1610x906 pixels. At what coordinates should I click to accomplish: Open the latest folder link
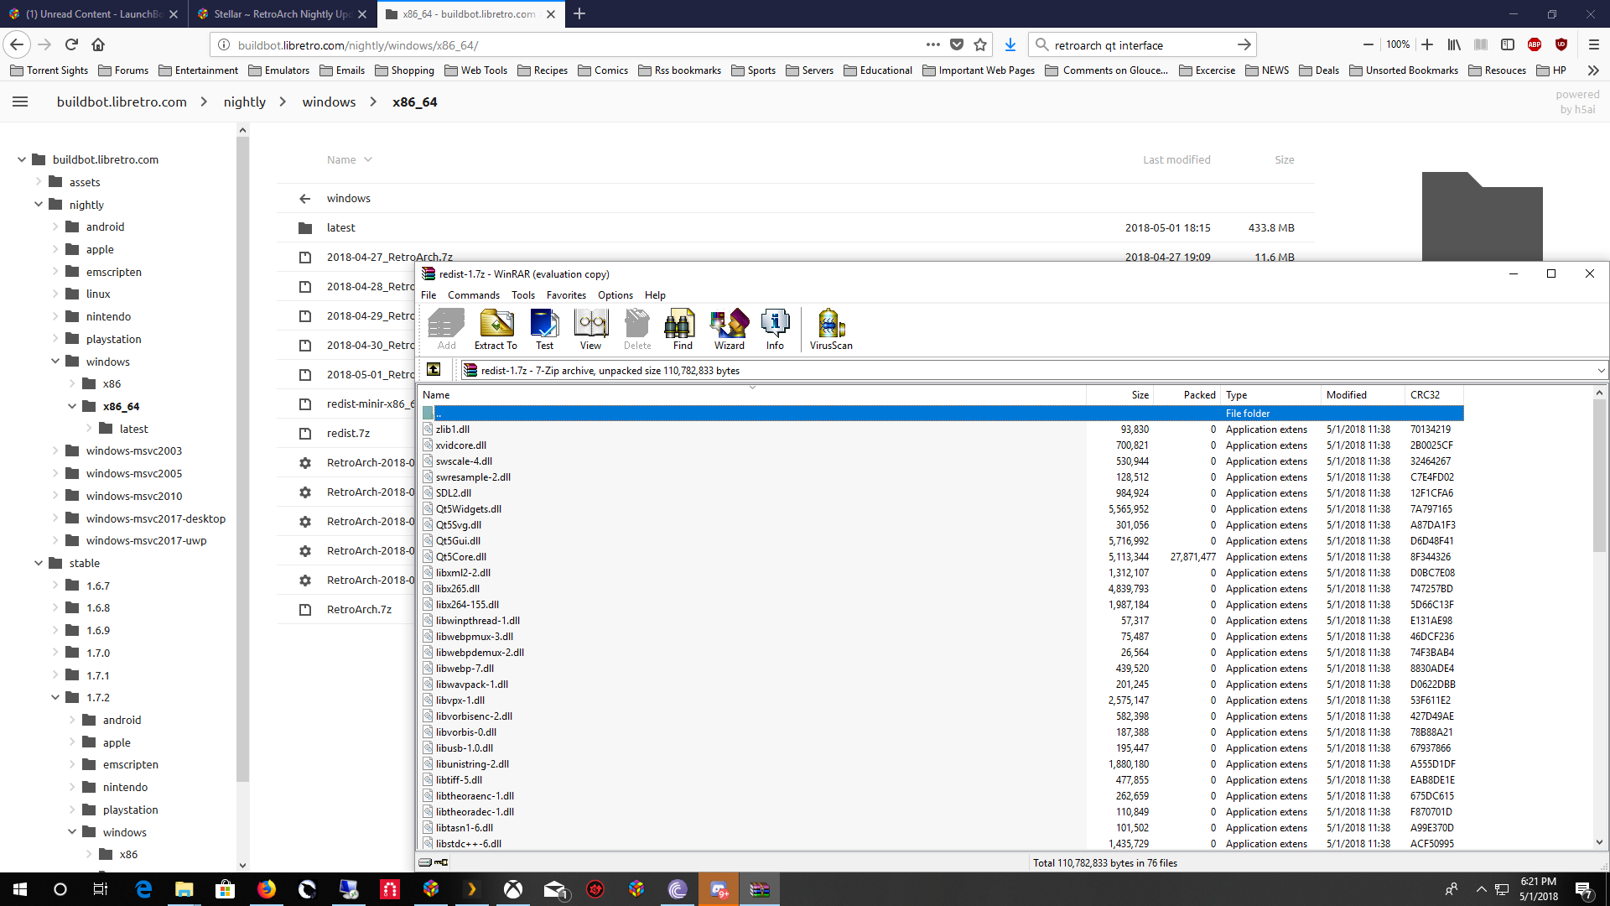click(x=340, y=227)
